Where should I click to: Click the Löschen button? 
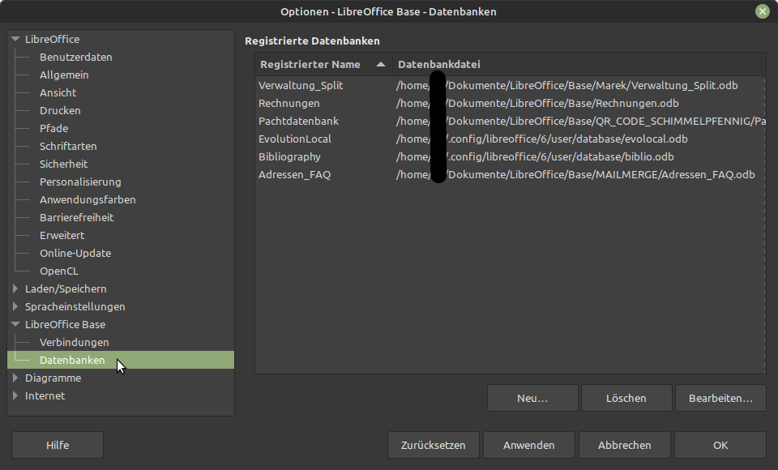[x=626, y=398]
